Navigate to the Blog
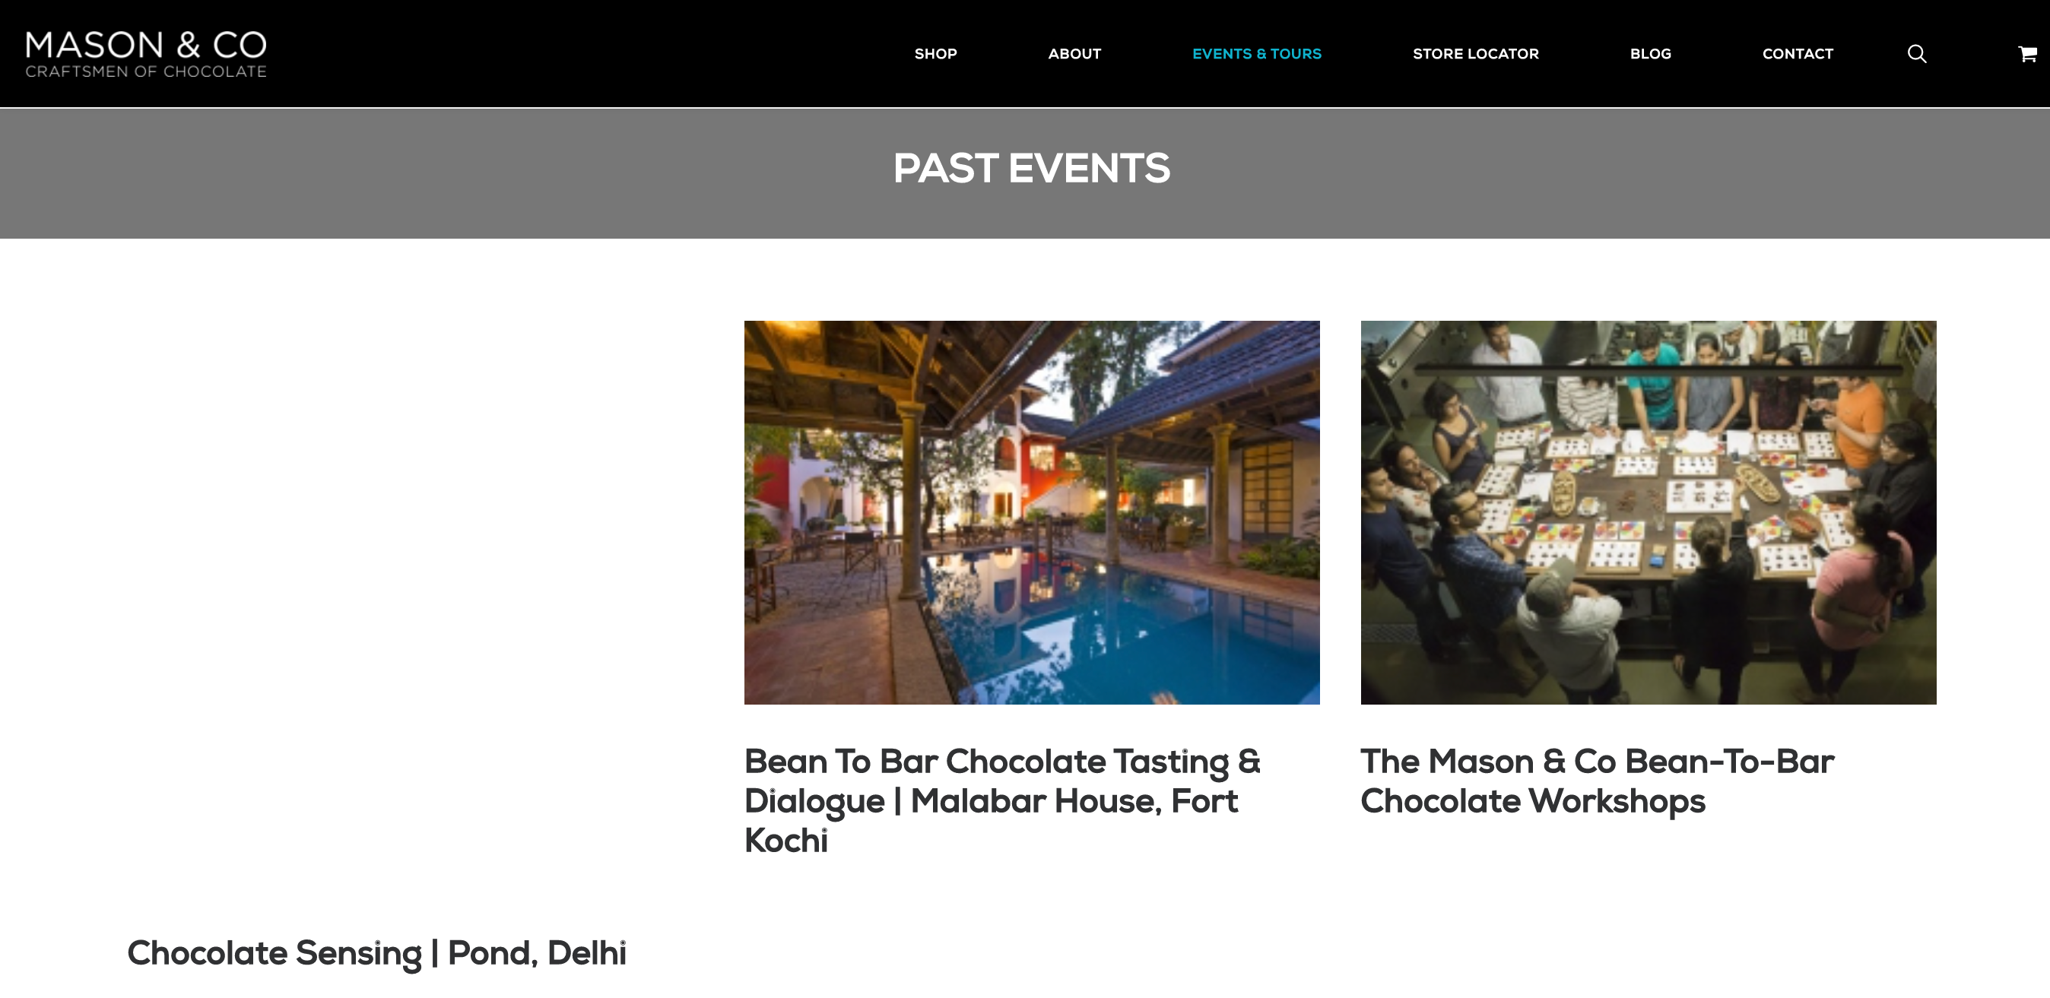The height and width of the screenshot is (998, 2050). (x=1650, y=54)
